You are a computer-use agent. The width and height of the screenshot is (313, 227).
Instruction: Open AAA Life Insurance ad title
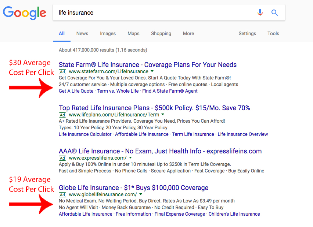coord(160,151)
